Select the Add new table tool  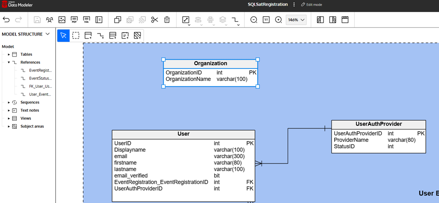[x=88, y=36]
